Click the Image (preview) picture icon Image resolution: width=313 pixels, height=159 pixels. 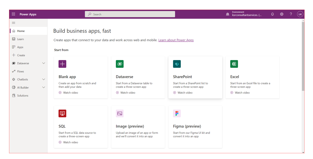[120, 113]
